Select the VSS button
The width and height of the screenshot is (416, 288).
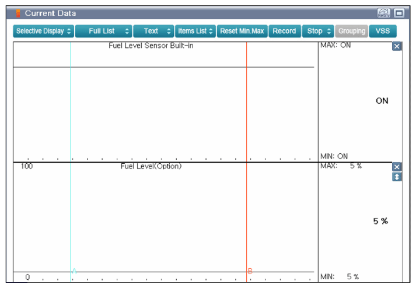[x=383, y=31]
